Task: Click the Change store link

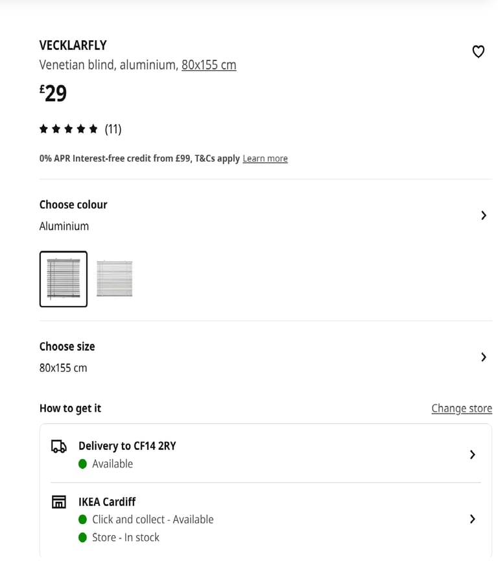Action: point(462,408)
